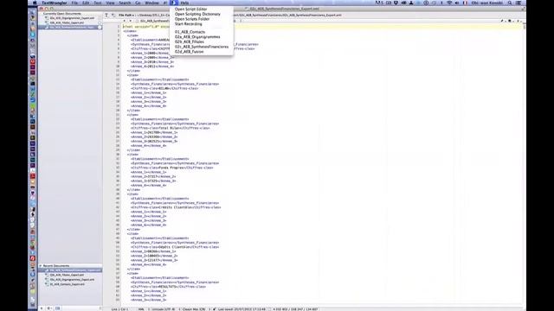Click the Wi-Fi icon in menu bar

click(x=449, y=3)
